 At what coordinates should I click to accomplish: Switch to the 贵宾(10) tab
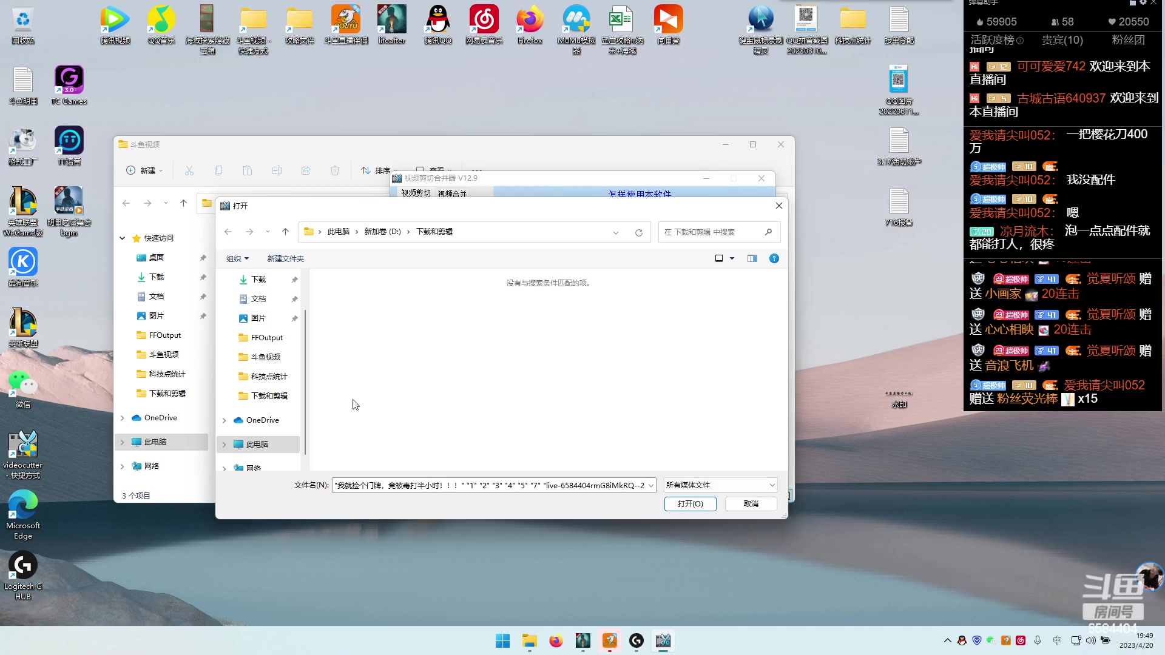click(x=1062, y=40)
